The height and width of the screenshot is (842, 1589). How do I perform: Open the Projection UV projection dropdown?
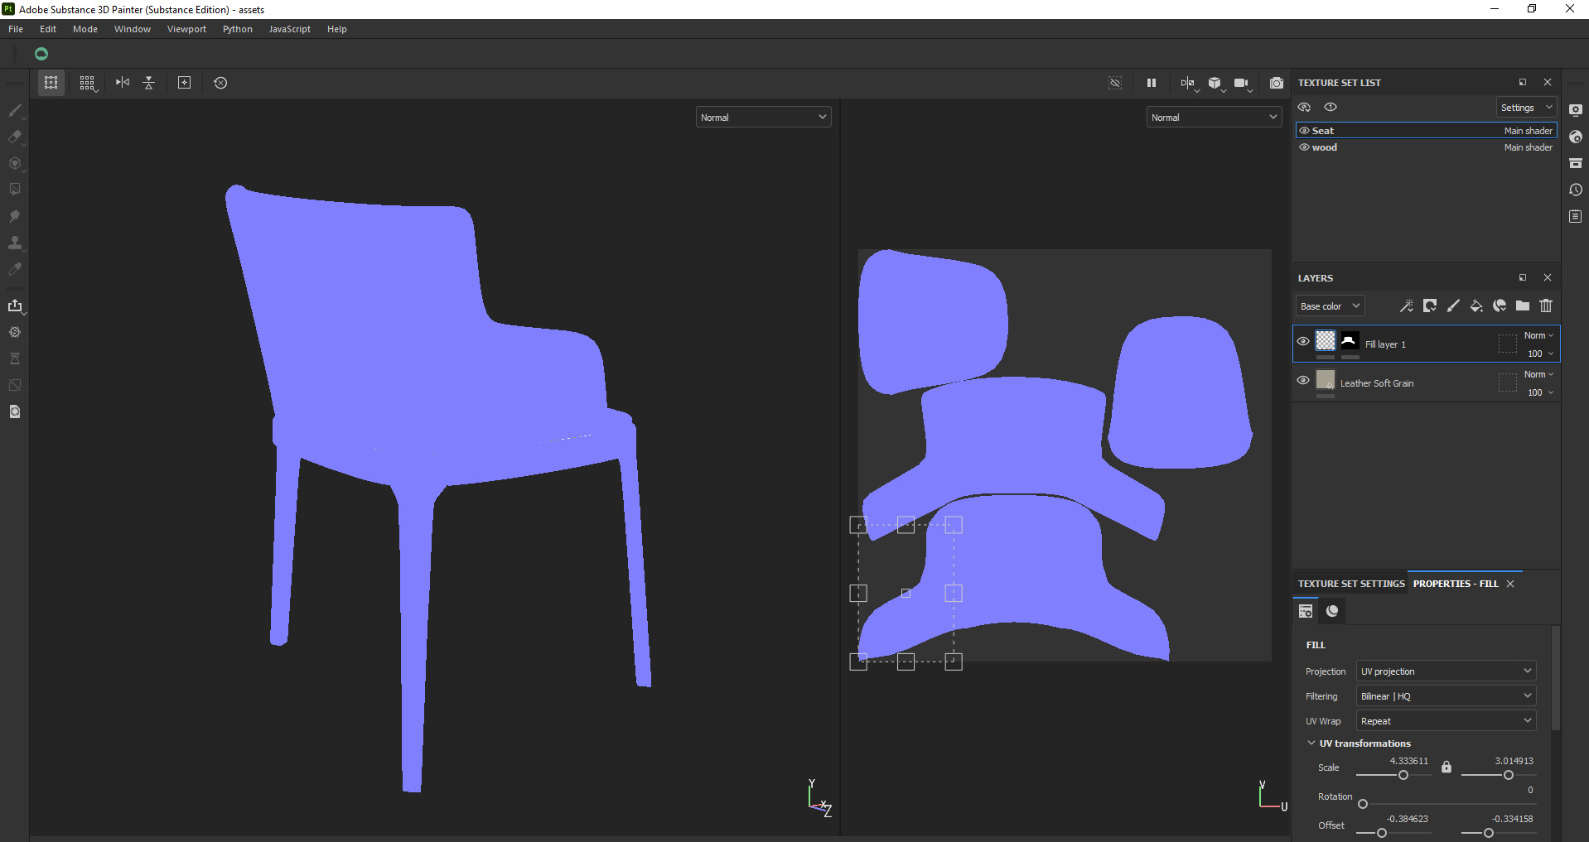point(1446,671)
